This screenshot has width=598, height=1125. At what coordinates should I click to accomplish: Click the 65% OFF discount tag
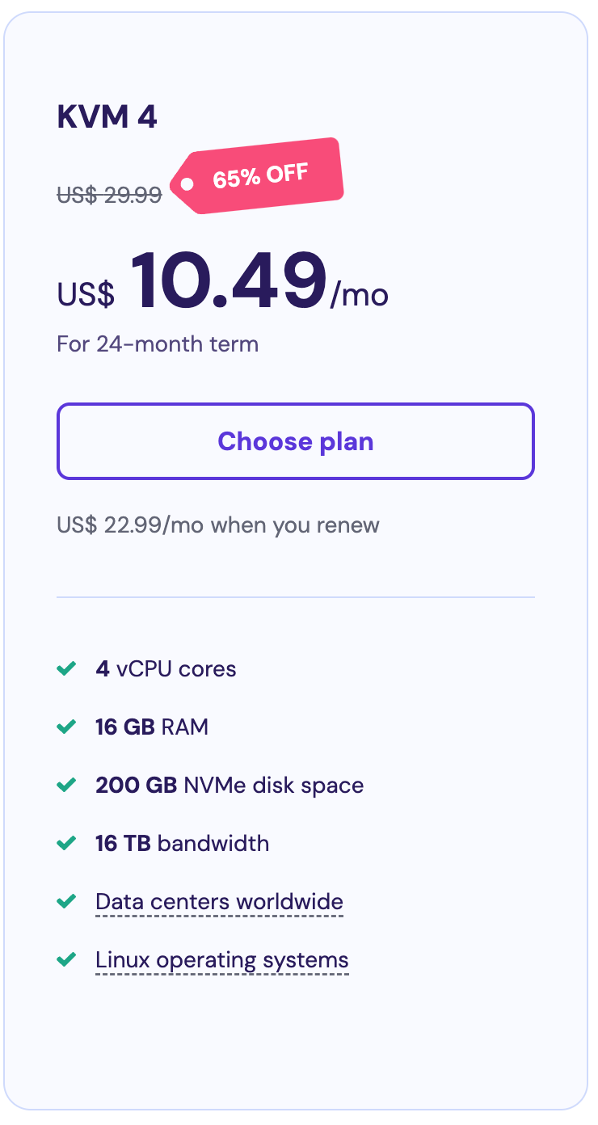(258, 176)
